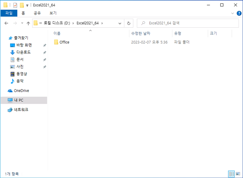The height and width of the screenshot is (178, 243).
Task: Click the 네트워크 network icon
Action: pyautogui.click(x=10, y=110)
